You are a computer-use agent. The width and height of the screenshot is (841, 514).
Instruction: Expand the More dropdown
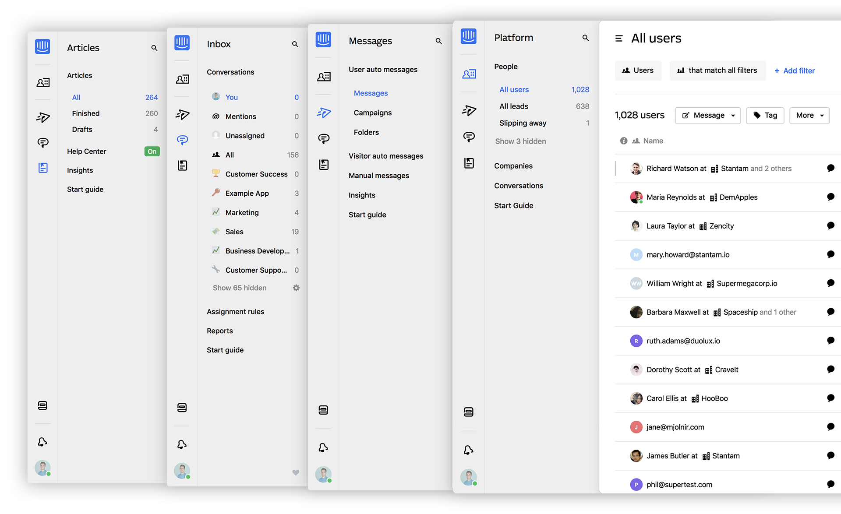point(809,116)
